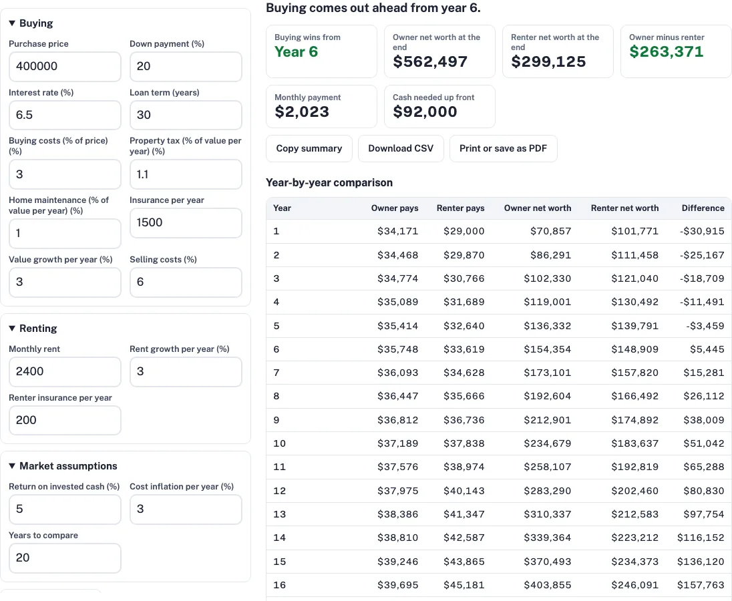Click the $263,371 owner minus renter value
Viewport: 732px width, 601px height.
pyautogui.click(x=666, y=51)
